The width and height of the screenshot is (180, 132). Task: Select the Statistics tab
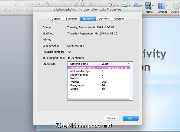88,19
